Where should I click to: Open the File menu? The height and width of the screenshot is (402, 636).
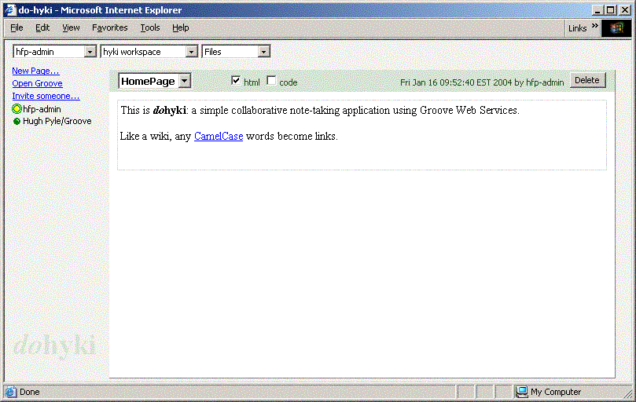(17, 27)
